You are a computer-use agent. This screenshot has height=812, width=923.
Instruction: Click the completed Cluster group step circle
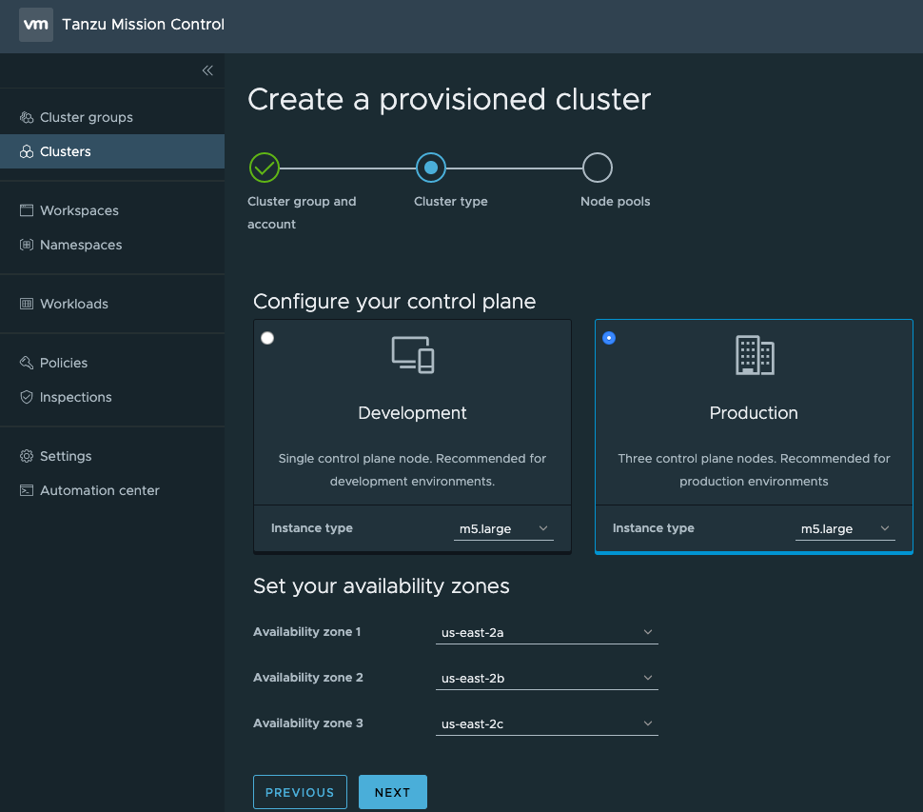coord(264,168)
